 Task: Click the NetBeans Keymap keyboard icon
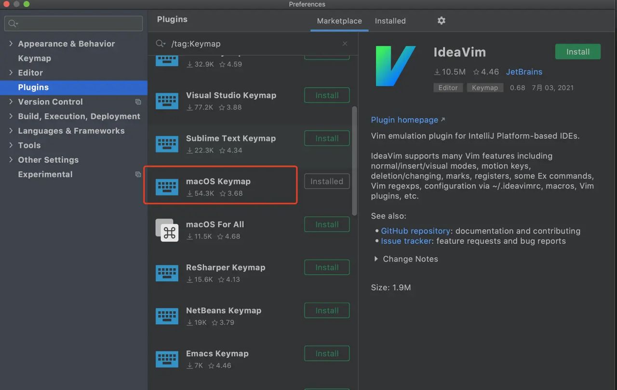[167, 316]
